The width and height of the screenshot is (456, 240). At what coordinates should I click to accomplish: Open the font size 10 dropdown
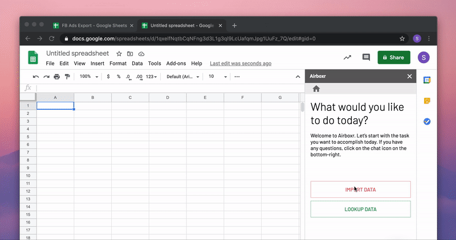(218, 77)
